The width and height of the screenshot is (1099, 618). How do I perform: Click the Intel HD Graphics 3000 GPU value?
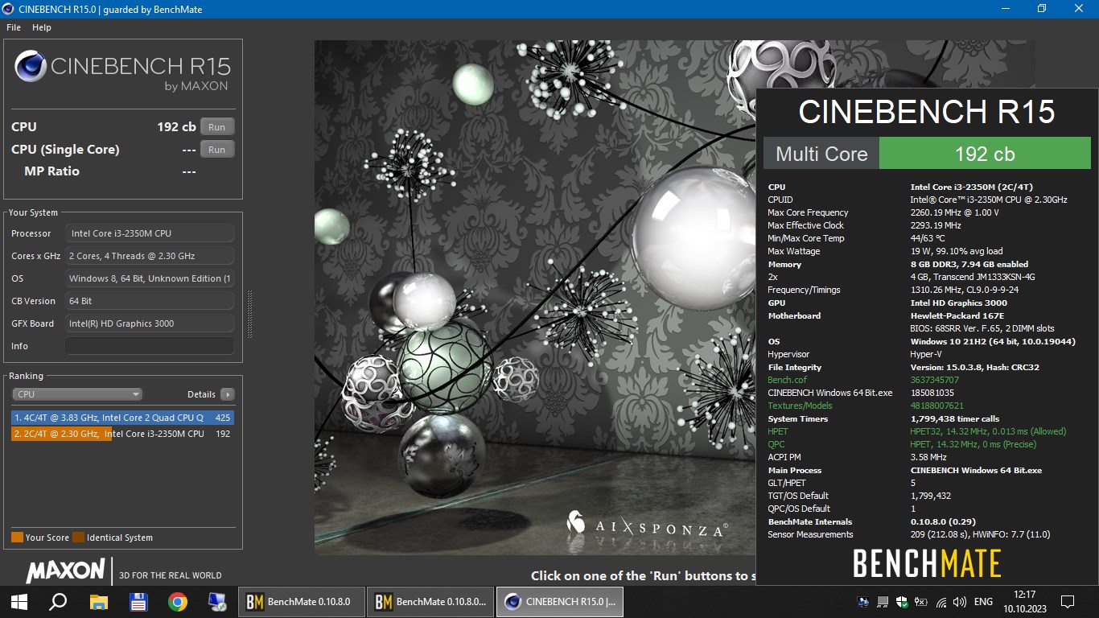(x=958, y=303)
